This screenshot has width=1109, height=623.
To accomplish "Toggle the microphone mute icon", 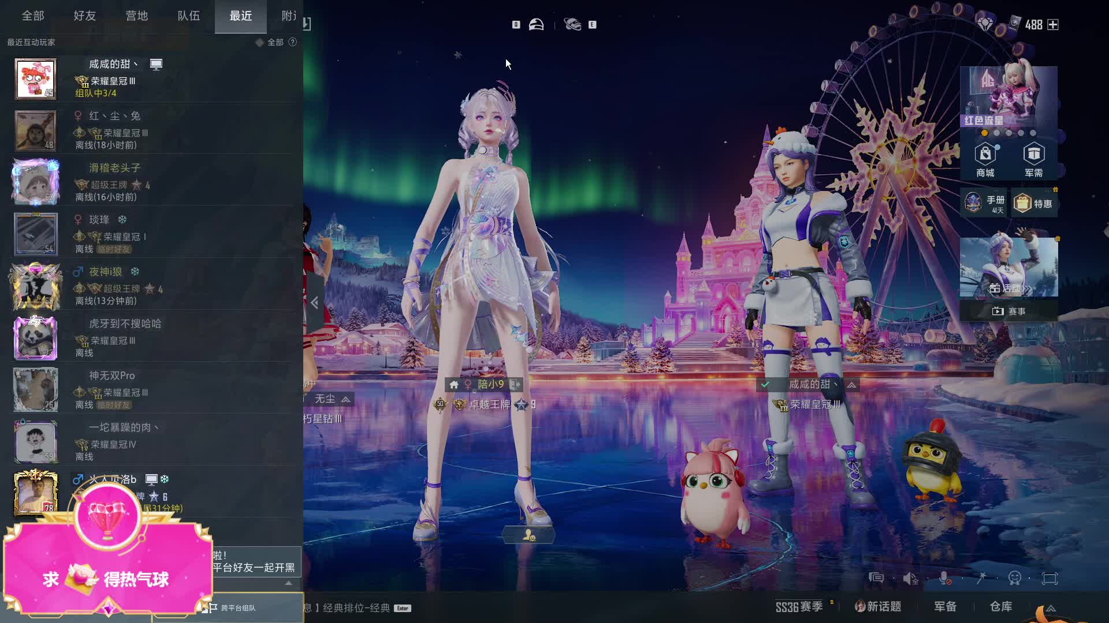I will pos(945,578).
